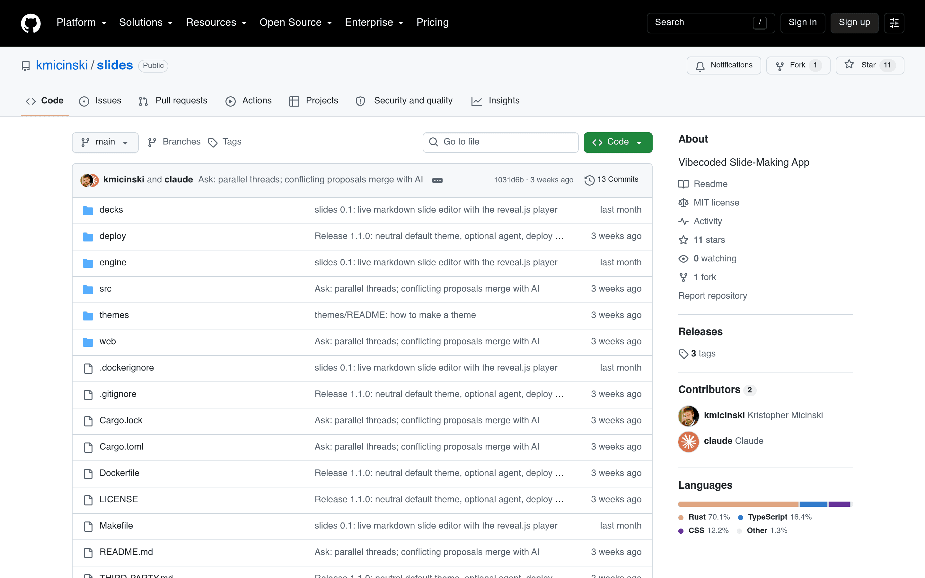Open the Pricing link
This screenshot has height=578, width=925.
[432, 22]
